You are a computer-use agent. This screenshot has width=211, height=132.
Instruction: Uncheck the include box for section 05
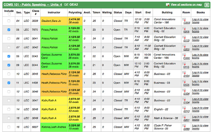[x=9, y=30]
